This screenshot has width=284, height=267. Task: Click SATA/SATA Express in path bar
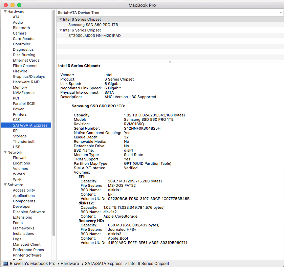click(x=104, y=264)
